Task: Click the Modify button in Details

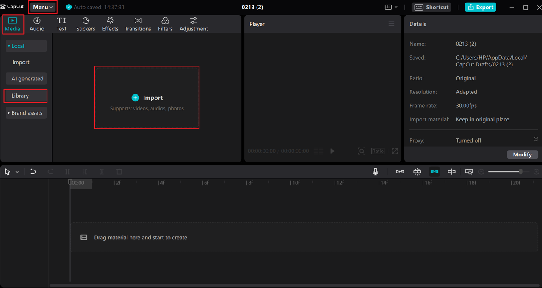Action: coord(522,154)
